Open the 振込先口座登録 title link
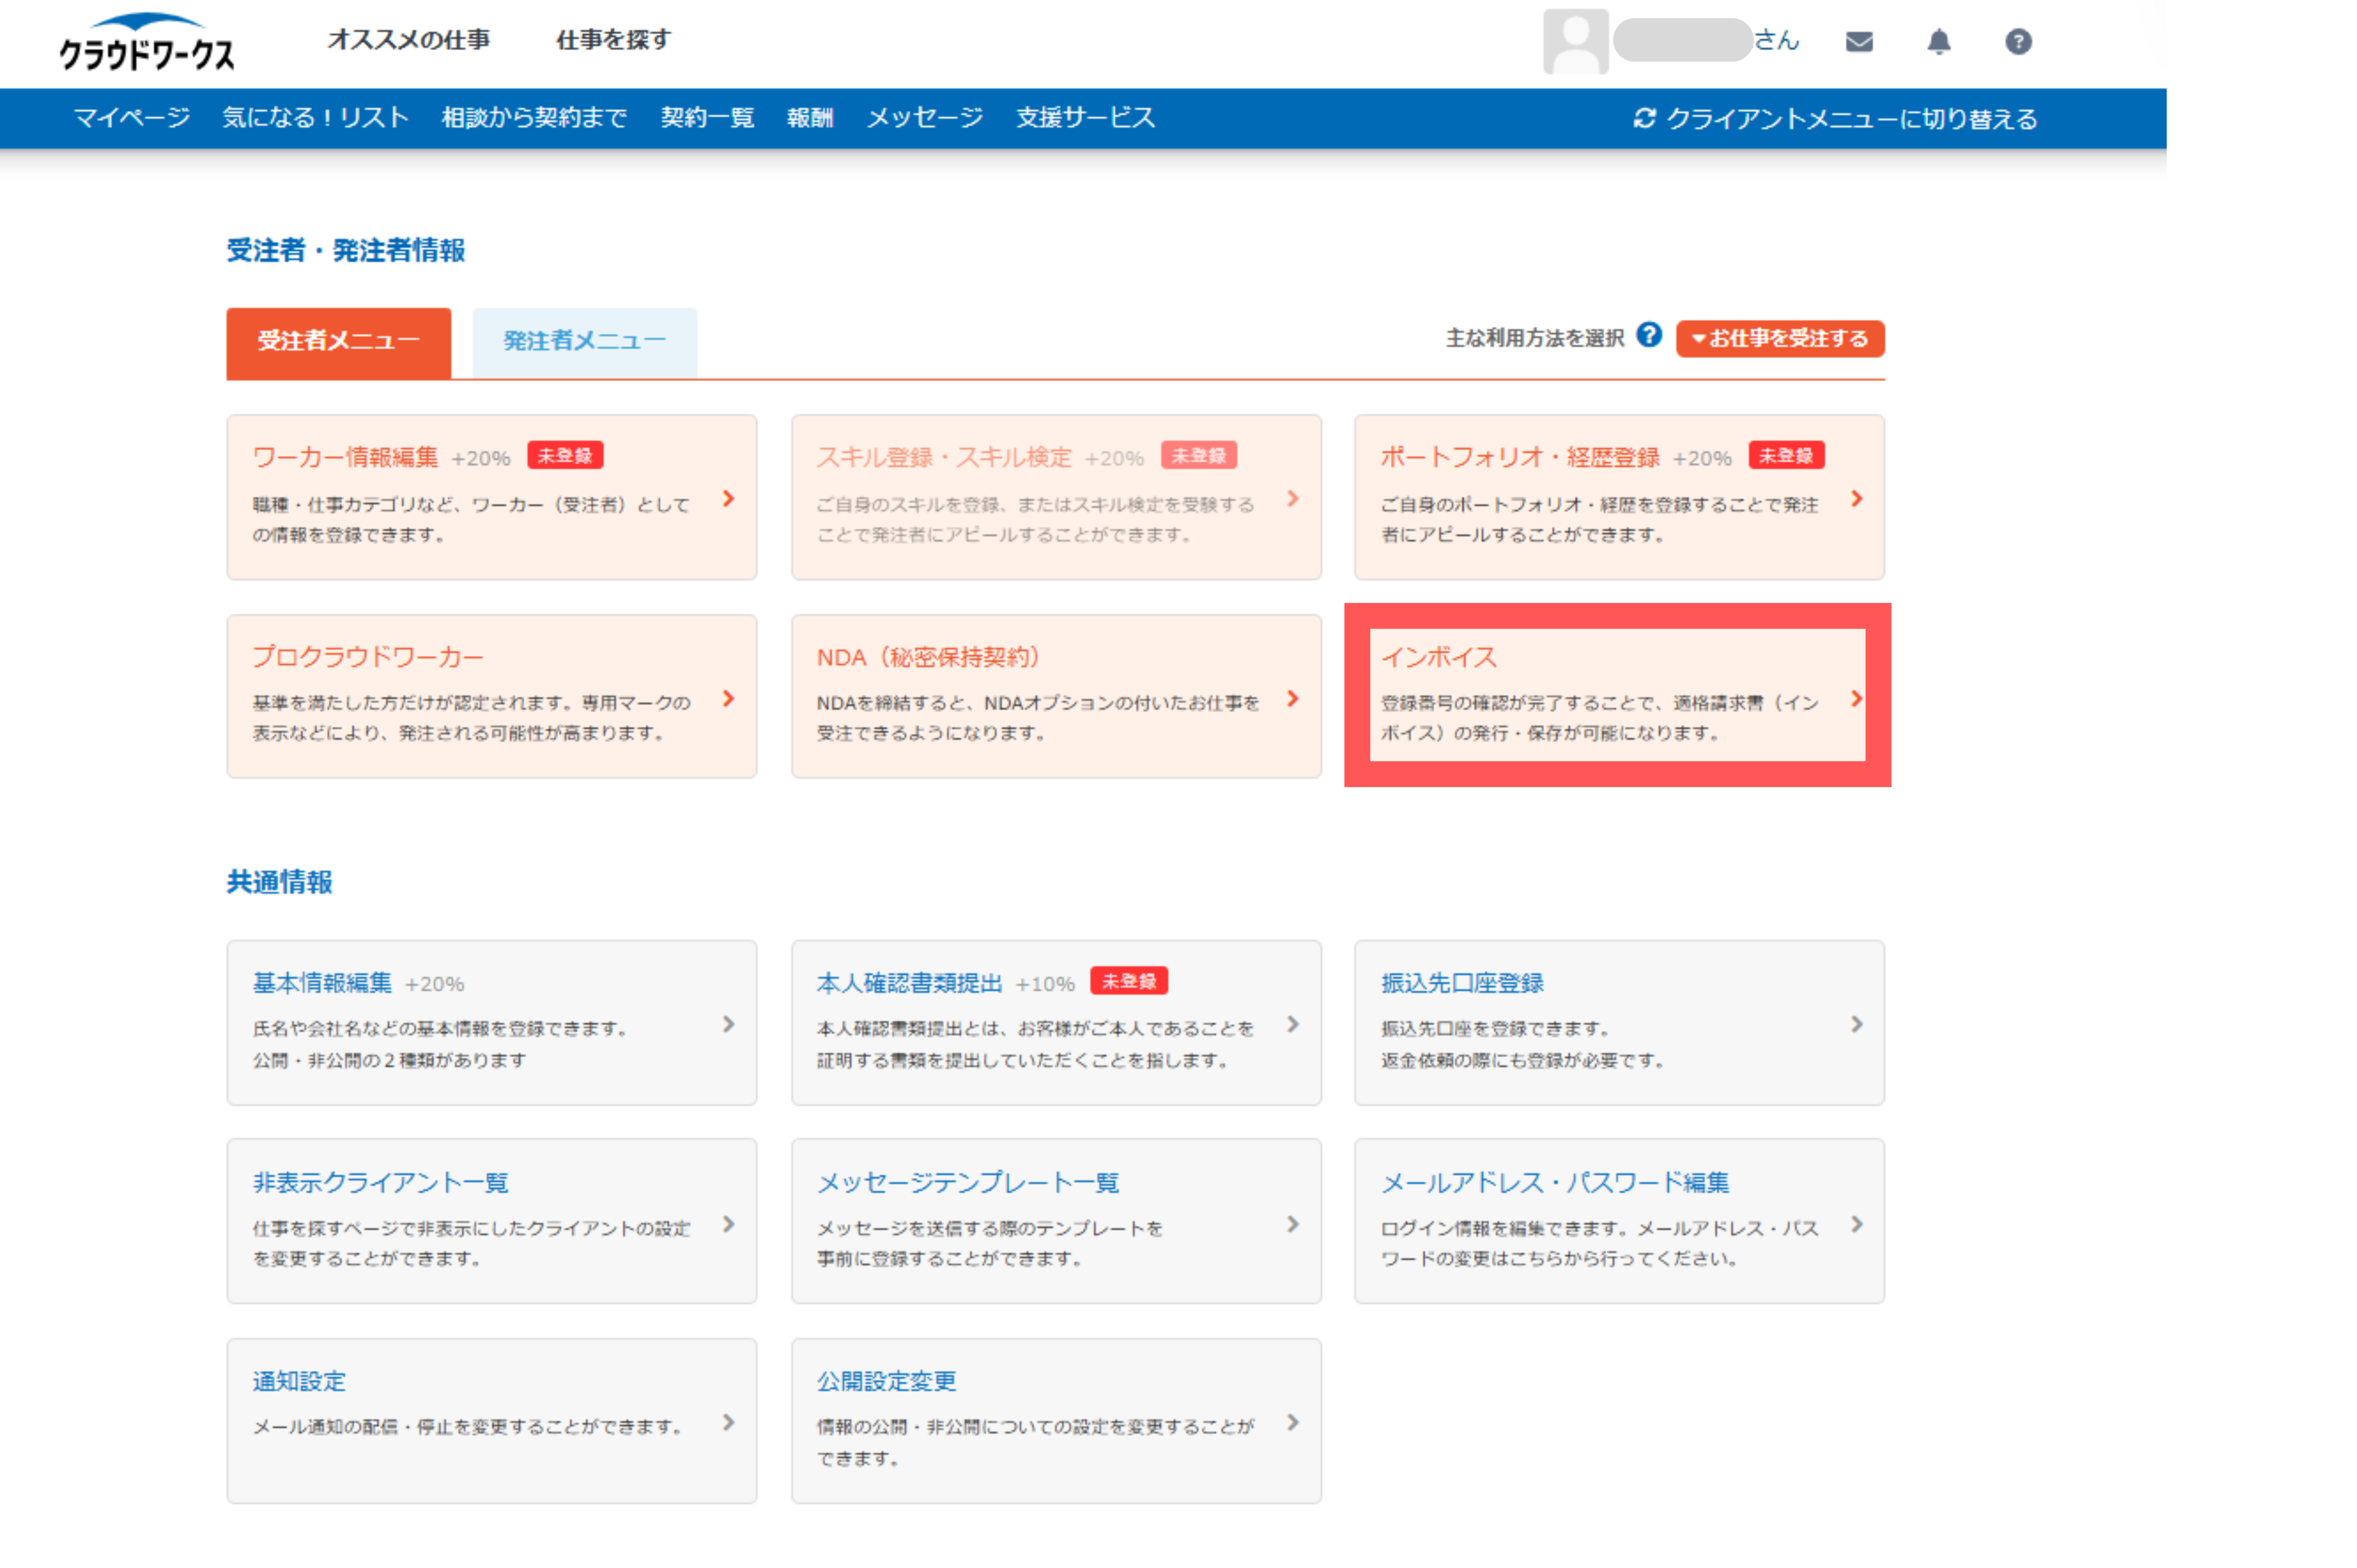 click(1462, 983)
